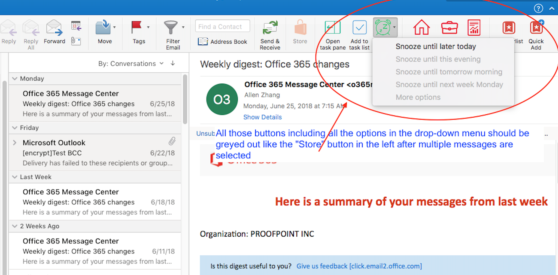
Task: Click the Move folder icon
Action: coord(103,27)
